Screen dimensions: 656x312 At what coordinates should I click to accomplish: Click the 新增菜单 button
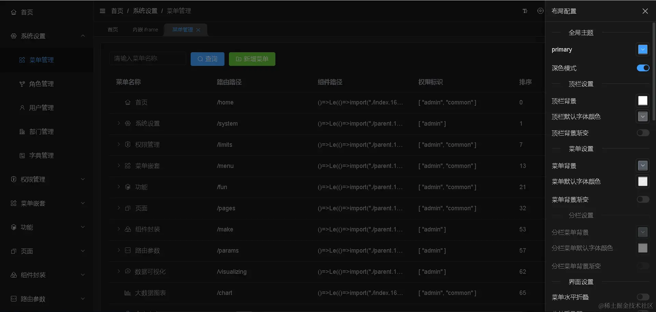[252, 59]
